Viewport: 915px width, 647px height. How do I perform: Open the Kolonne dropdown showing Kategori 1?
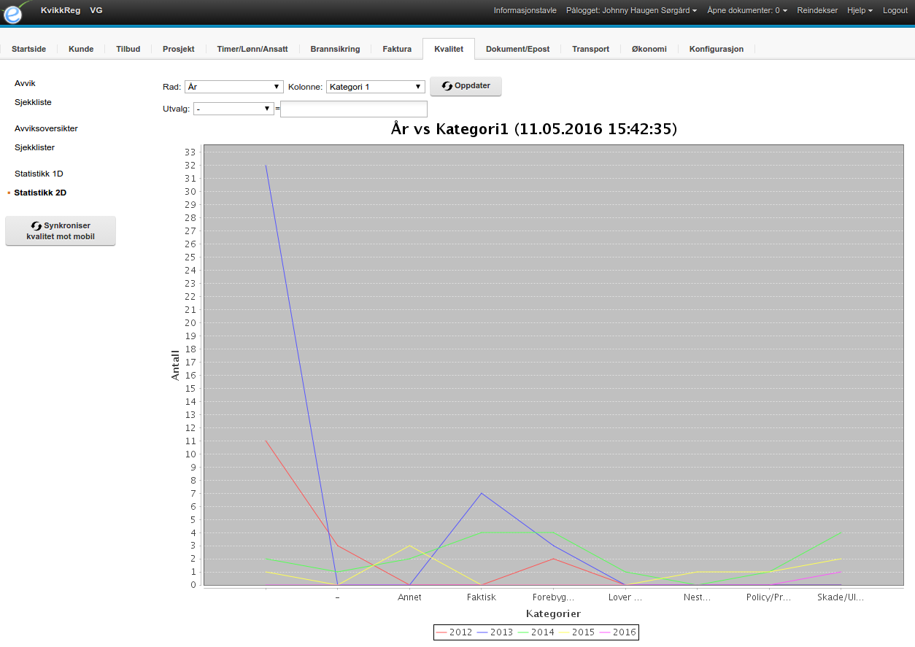click(x=375, y=87)
